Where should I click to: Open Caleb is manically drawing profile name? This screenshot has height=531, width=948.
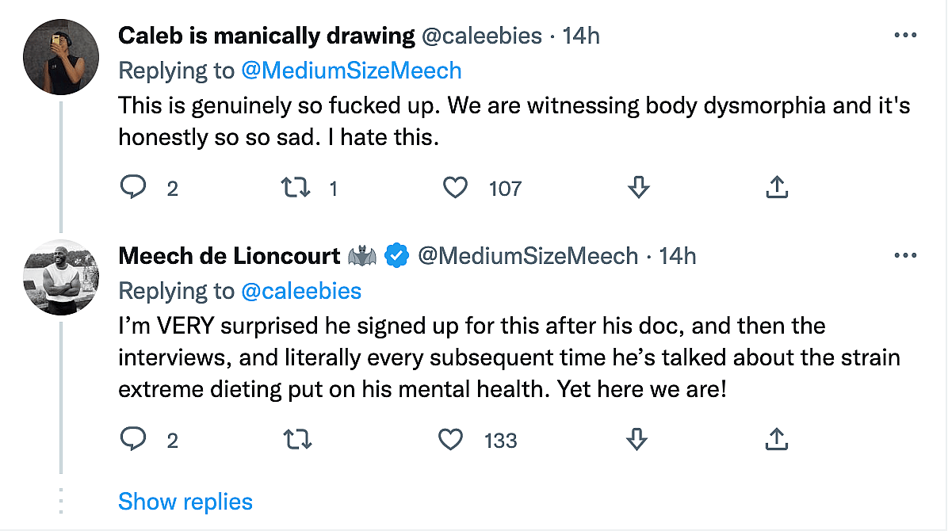[266, 36]
